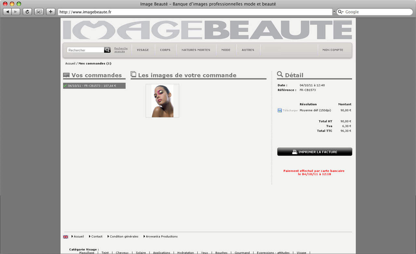Click the browser URL address bar
Image resolution: width=416 pixels, height=254 pixels.
(x=195, y=12)
